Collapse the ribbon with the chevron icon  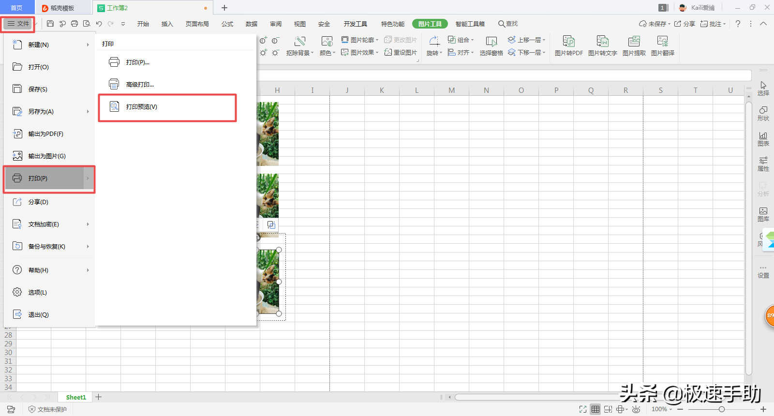click(763, 24)
